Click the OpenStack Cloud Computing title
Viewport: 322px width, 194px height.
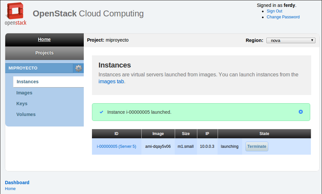[88, 13]
